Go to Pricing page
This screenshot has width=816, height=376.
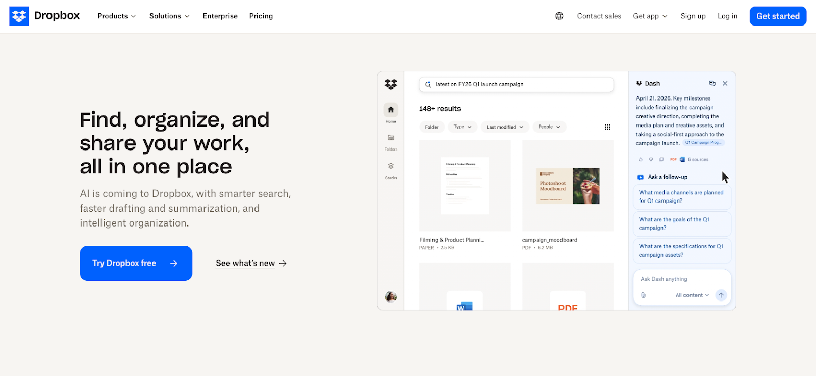pyautogui.click(x=261, y=16)
